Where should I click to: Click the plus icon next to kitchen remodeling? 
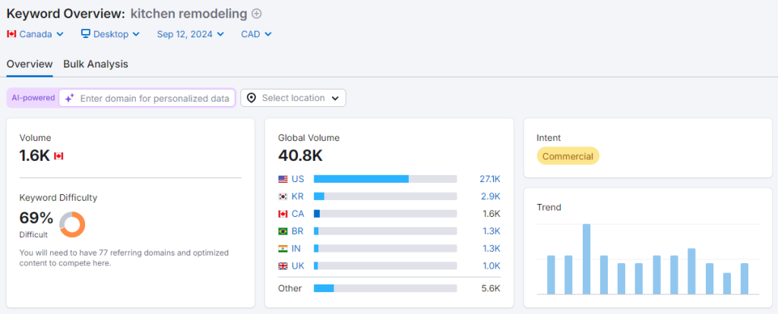click(256, 14)
